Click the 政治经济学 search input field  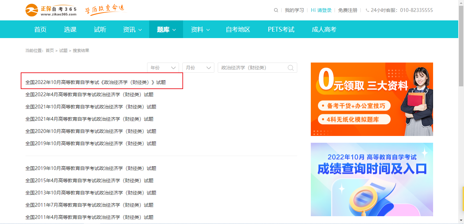click(251, 68)
